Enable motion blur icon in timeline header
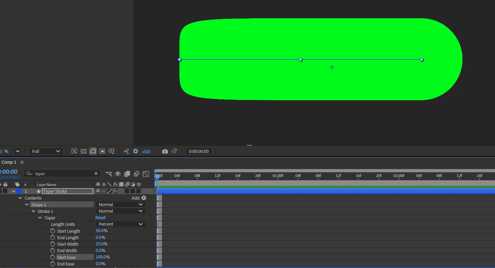The width and height of the screenshot is (495, 268). tap(136, 174)
